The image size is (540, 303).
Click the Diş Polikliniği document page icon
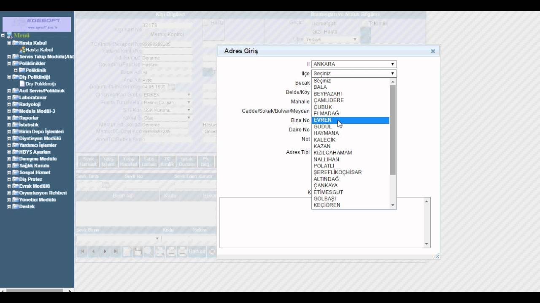tap(22, 84)
